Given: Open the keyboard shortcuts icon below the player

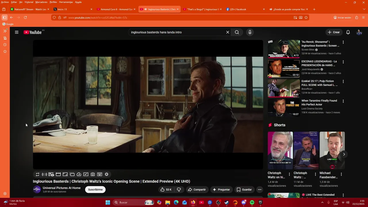Looking at the screenshot, I should click(x=100, y=174).
